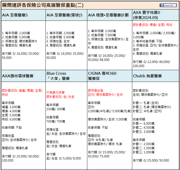The image size is (180, 170).
Task: Click 自付額: 0/ 12,000/ 40,000/
Action: pyautogui.click(x=151, y=62)
